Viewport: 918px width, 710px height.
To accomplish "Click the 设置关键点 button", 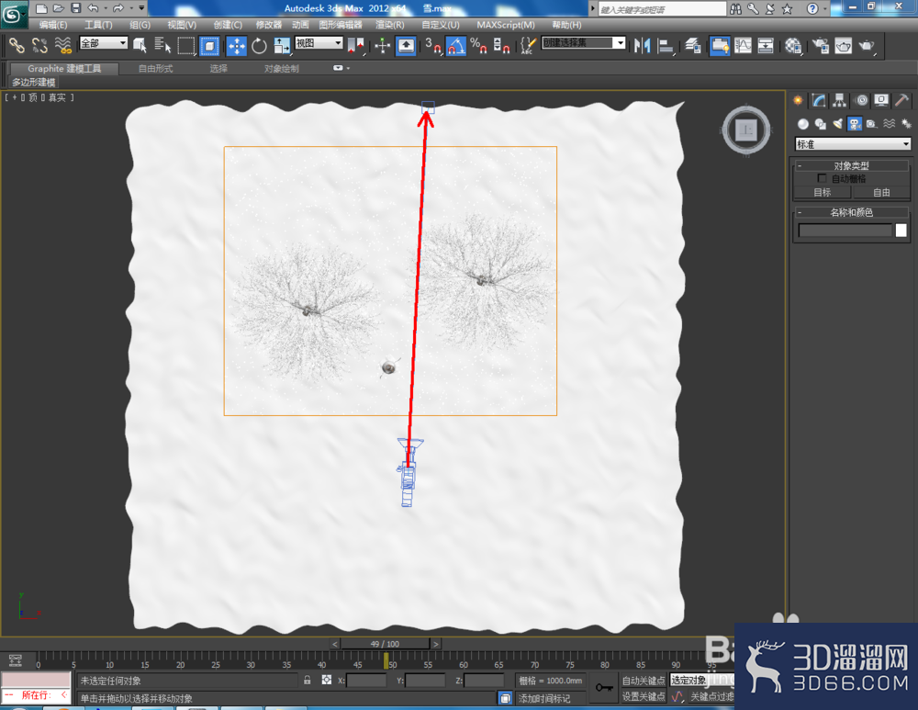I will pos(644,696).
